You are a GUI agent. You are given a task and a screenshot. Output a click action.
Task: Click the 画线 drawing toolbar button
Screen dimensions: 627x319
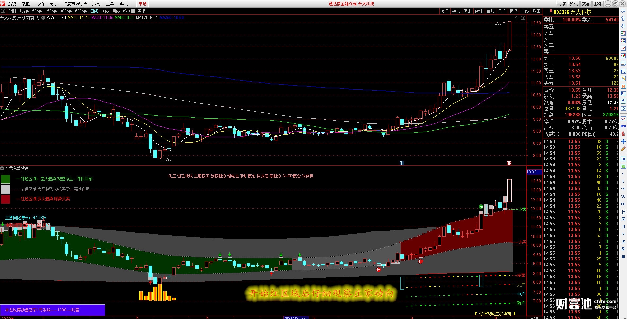[x=490, y=11]
